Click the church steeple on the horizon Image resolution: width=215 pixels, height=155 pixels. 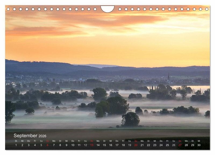click(x=169, y=76)
